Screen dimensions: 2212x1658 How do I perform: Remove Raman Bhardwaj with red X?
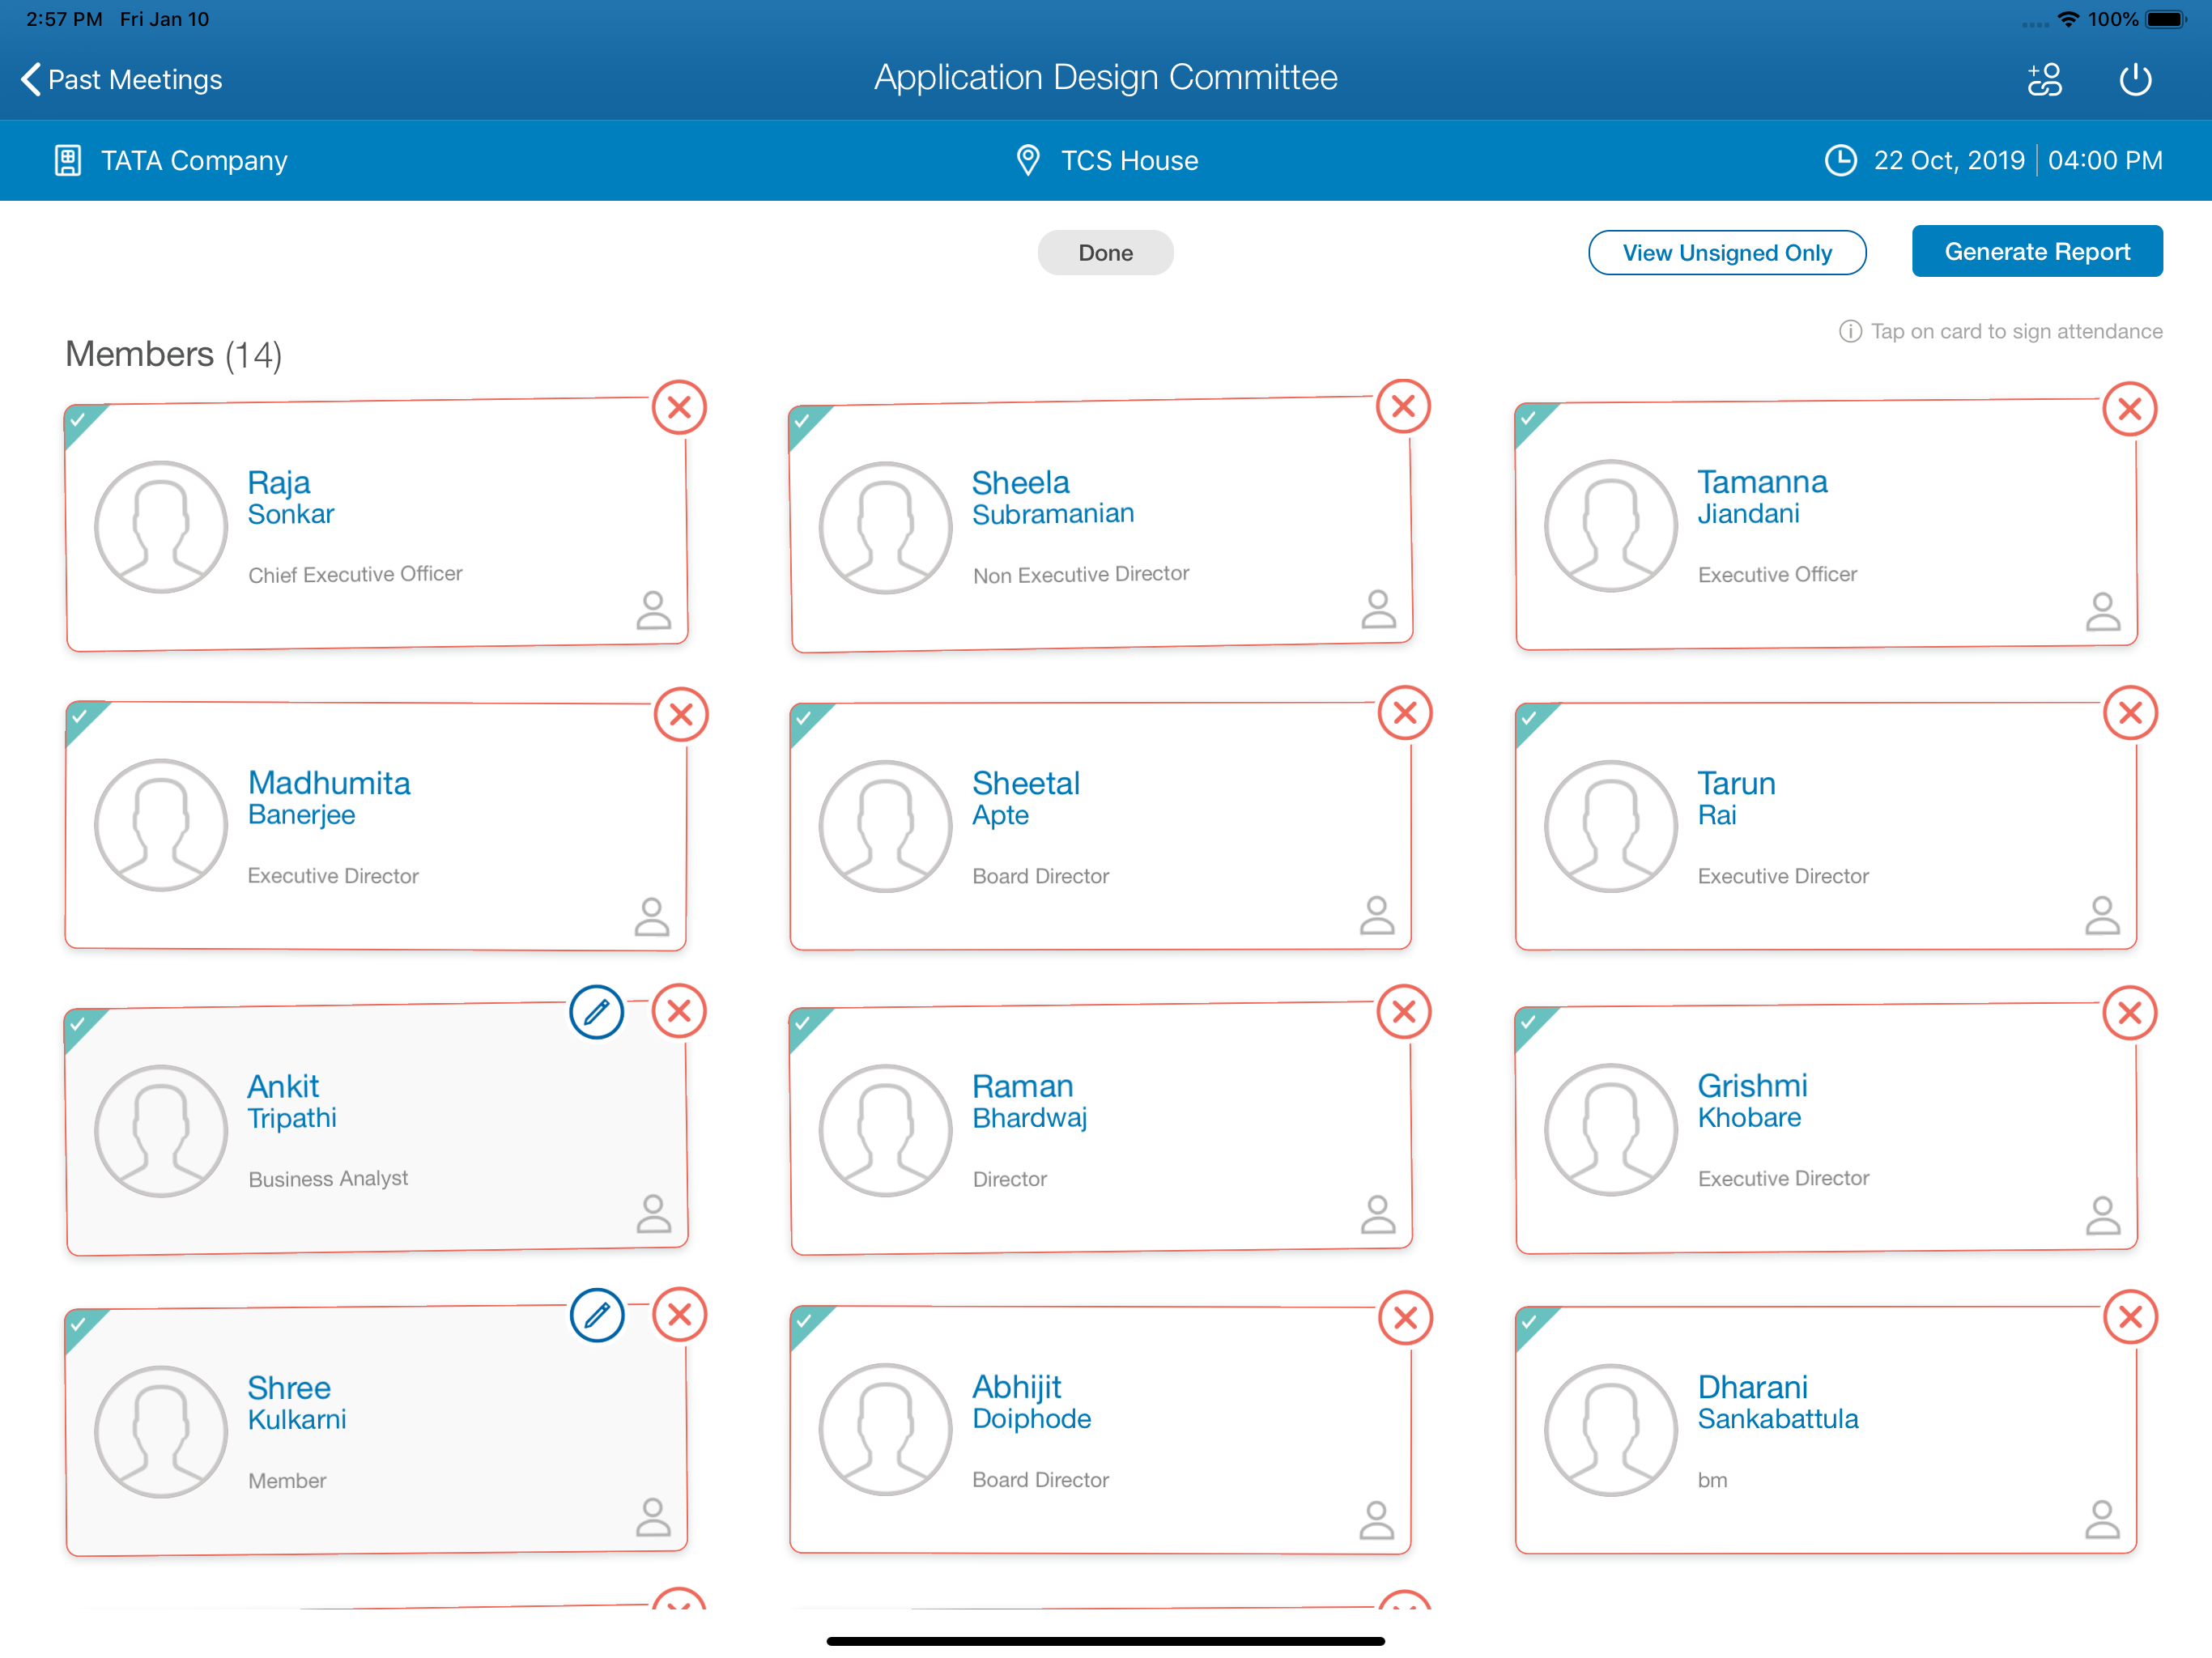(x=1404, y=1012)
